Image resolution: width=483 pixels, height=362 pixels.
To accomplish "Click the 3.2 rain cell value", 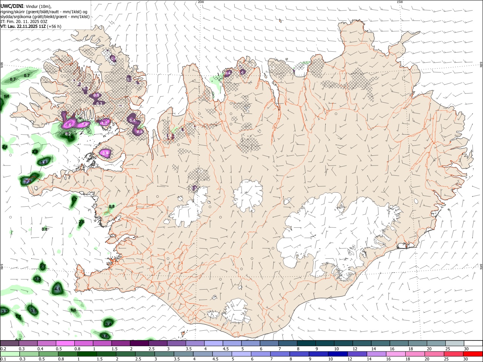I will 37,279.
